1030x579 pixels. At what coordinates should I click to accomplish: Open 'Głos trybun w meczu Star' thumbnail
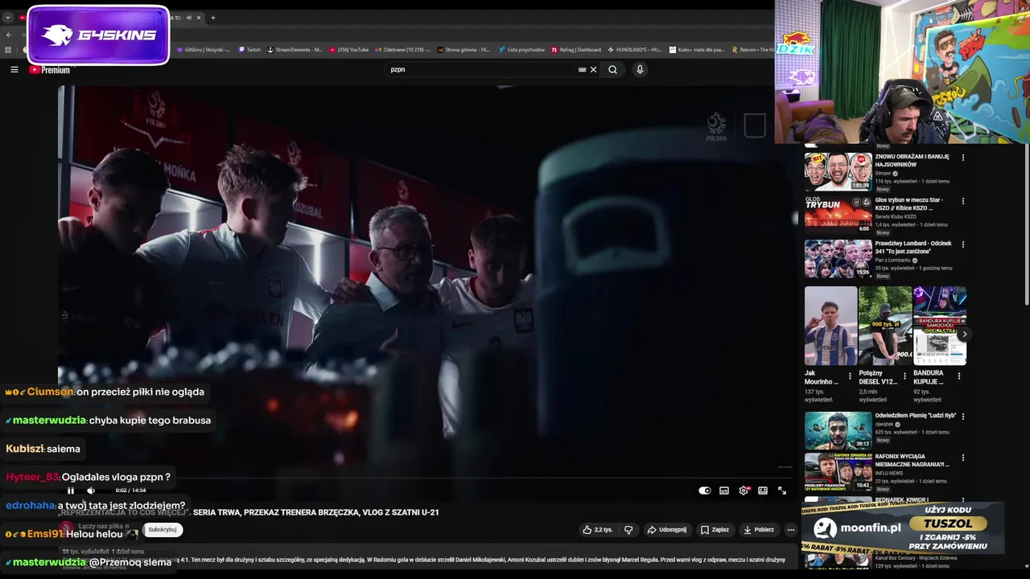coord(837,215)
